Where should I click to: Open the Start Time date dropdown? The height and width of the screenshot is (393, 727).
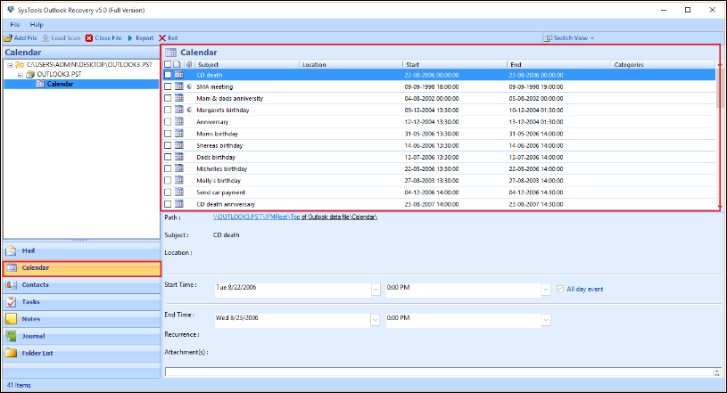coord(376,290)
